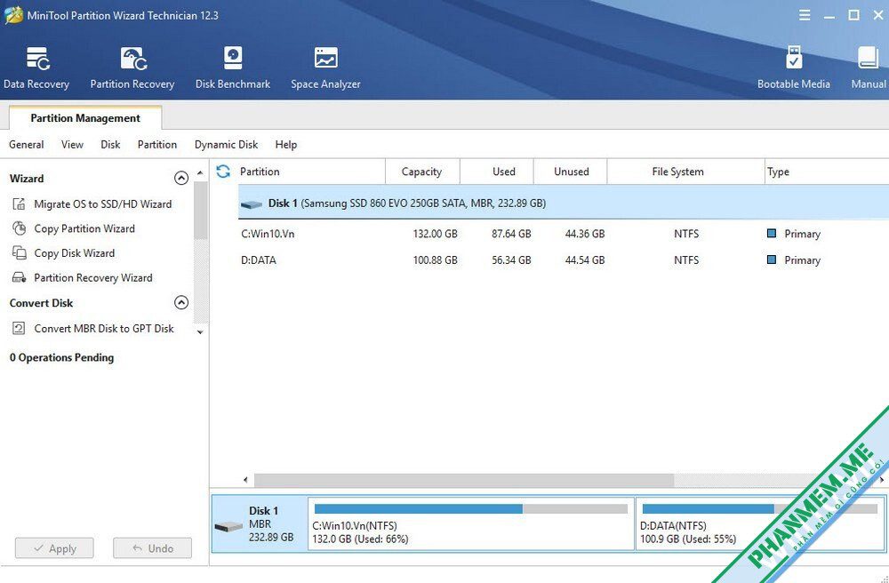The height and width of the screenshot is (583, 889).
Task: Create Bootable Media
Action: pos(793,68)
